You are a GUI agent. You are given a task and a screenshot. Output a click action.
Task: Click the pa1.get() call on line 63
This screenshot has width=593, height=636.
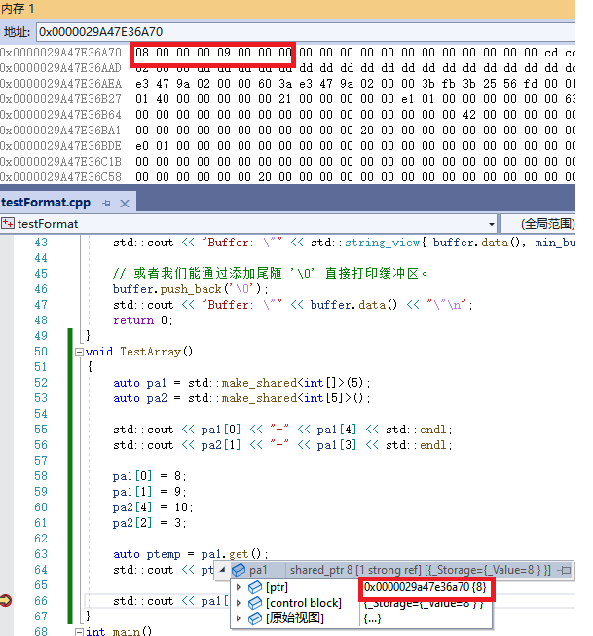(231, 554)
